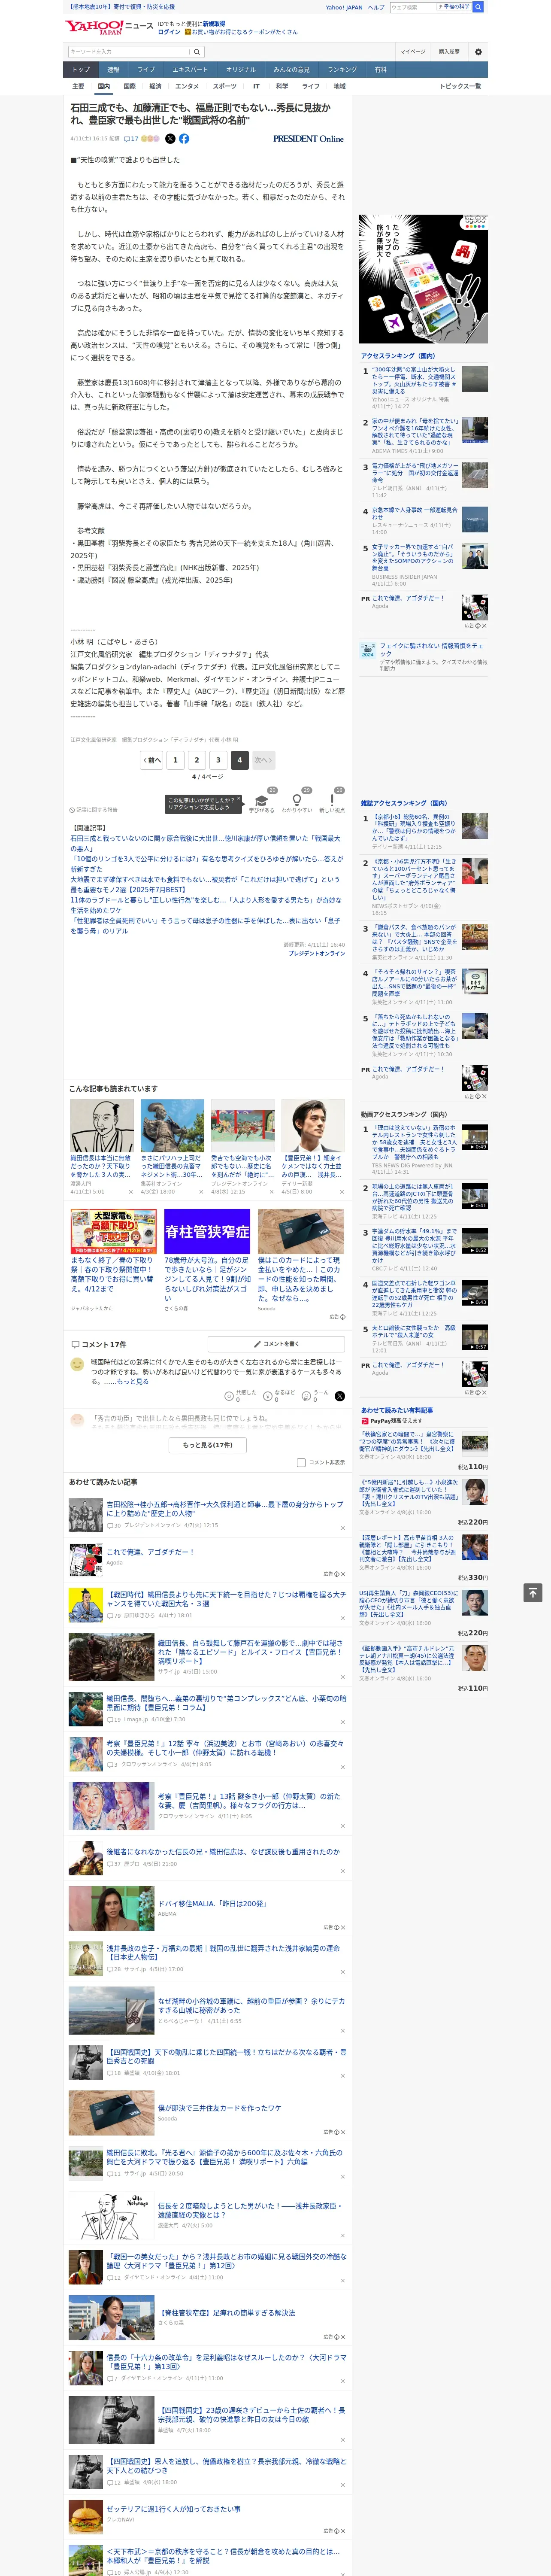The width and height of the screenshot is (551, 2576).
Task: Click the Yahoo! JAPAN logo
Action: [95, 27]
